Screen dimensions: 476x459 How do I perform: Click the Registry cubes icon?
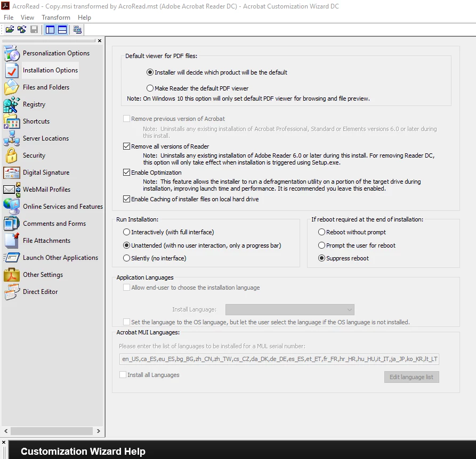(x=12, y=104)
